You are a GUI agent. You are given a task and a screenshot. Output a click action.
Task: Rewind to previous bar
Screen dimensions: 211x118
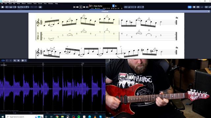click(77, 7)
